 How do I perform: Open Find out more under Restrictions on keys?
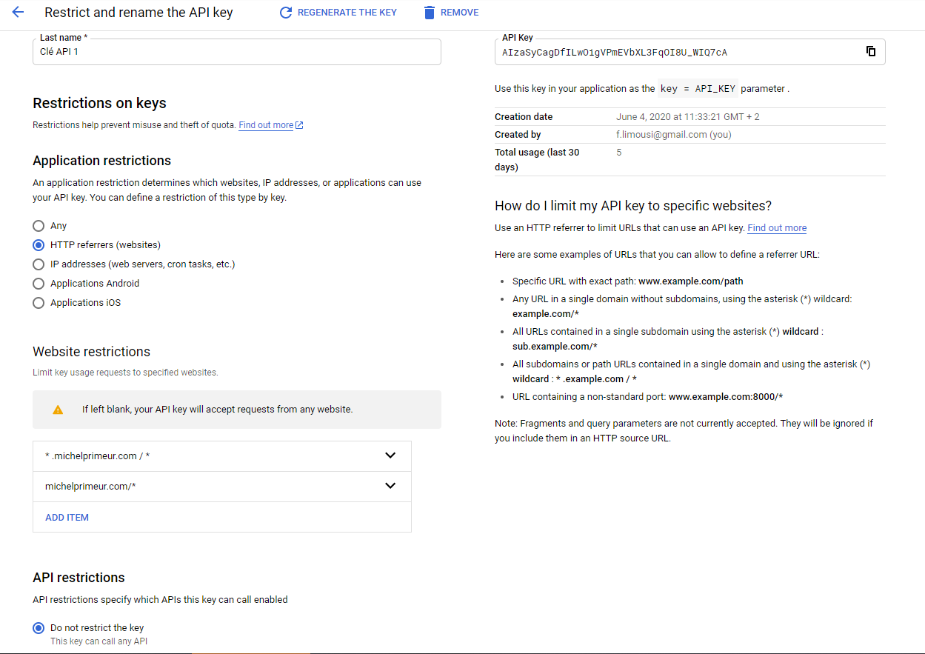(x=266, y=125)
